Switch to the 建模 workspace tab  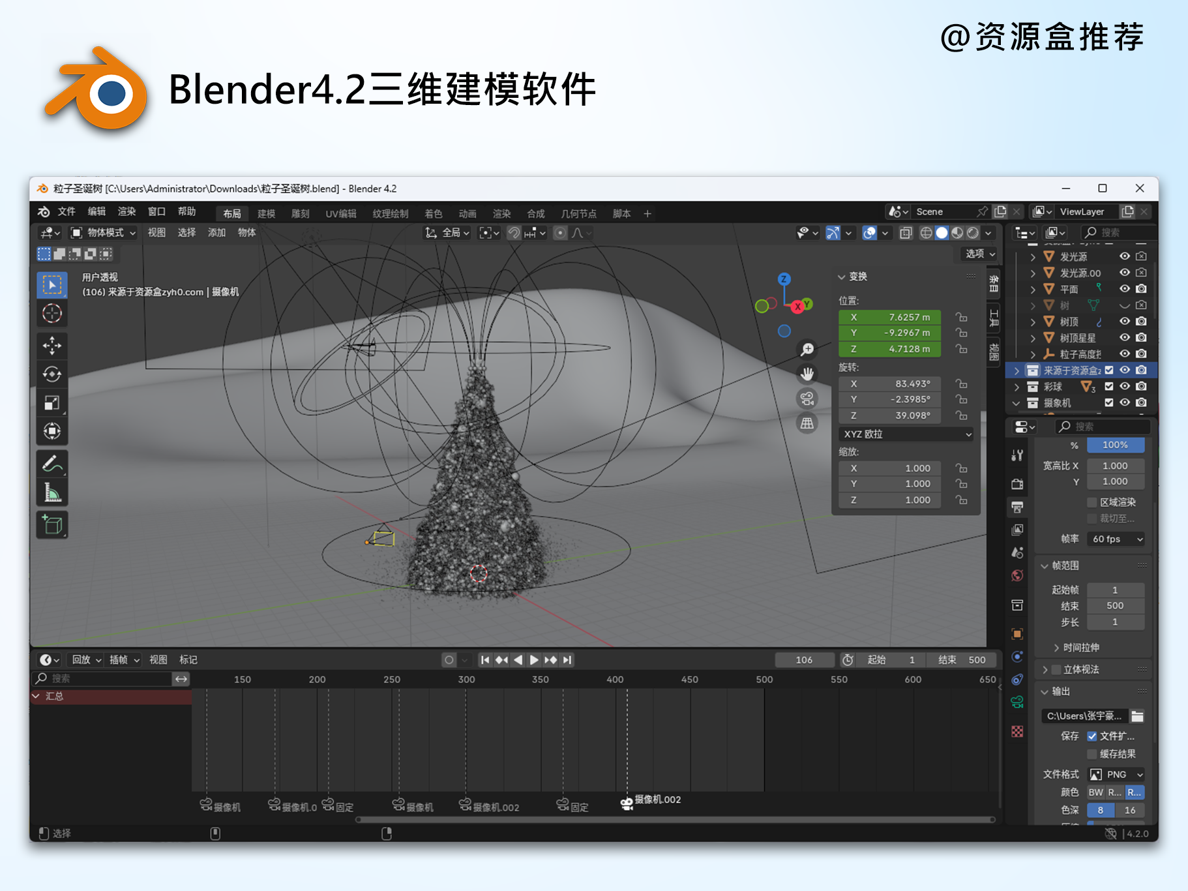[x=266, y=214]
